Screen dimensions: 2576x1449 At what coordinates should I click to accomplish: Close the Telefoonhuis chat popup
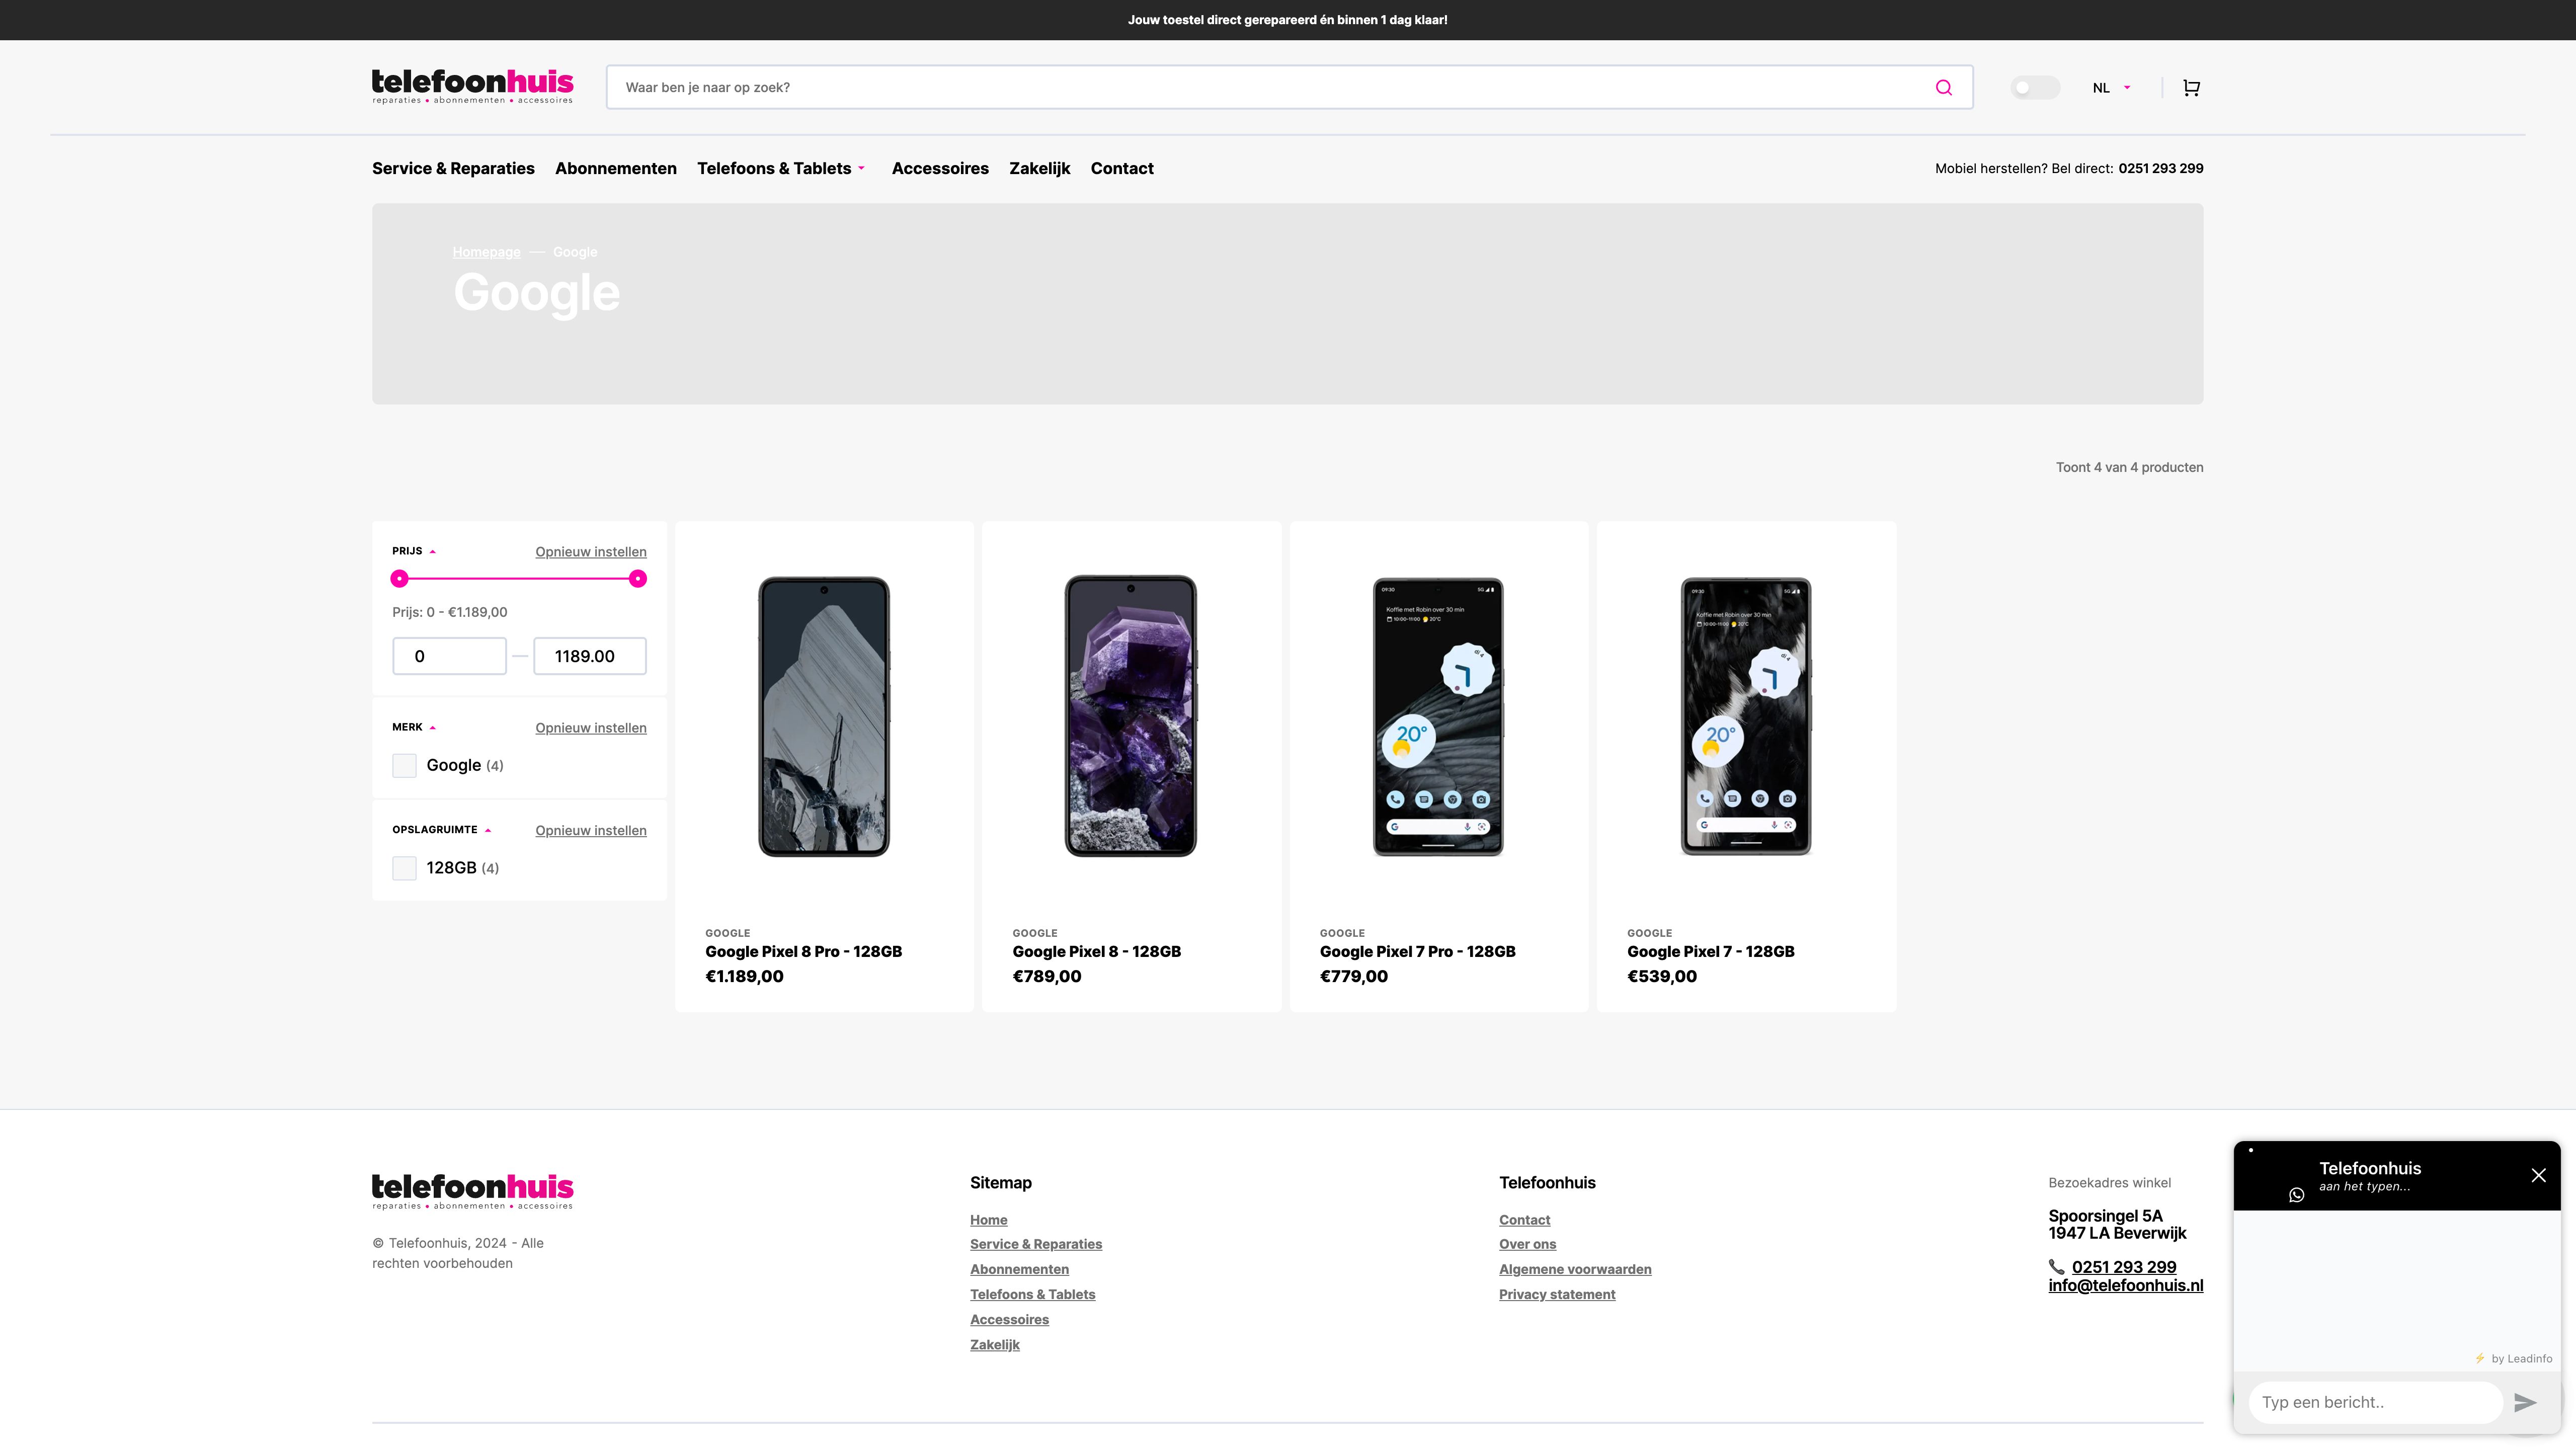(x=2538, y=1175)
